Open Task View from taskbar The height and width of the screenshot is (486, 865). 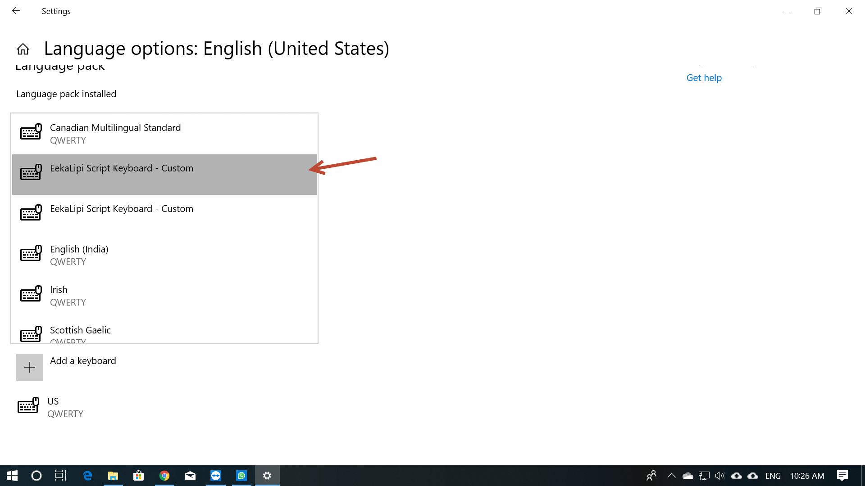(x=61, y=476)
